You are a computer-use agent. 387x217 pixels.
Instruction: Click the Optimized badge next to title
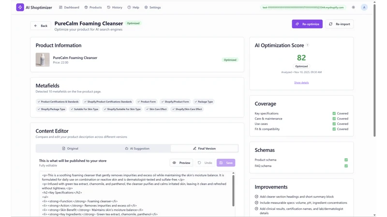[x=133, y=23]
